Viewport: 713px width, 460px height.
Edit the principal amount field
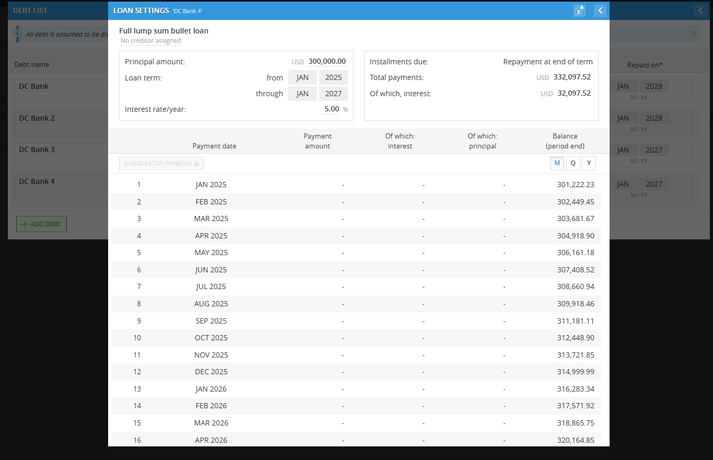tap(326, 62)
